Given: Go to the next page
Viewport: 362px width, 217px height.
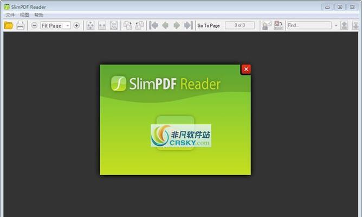Looking at the screenshot, I should pos(177,25).
